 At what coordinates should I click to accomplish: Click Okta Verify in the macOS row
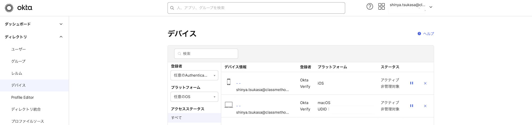click(305, 106)
